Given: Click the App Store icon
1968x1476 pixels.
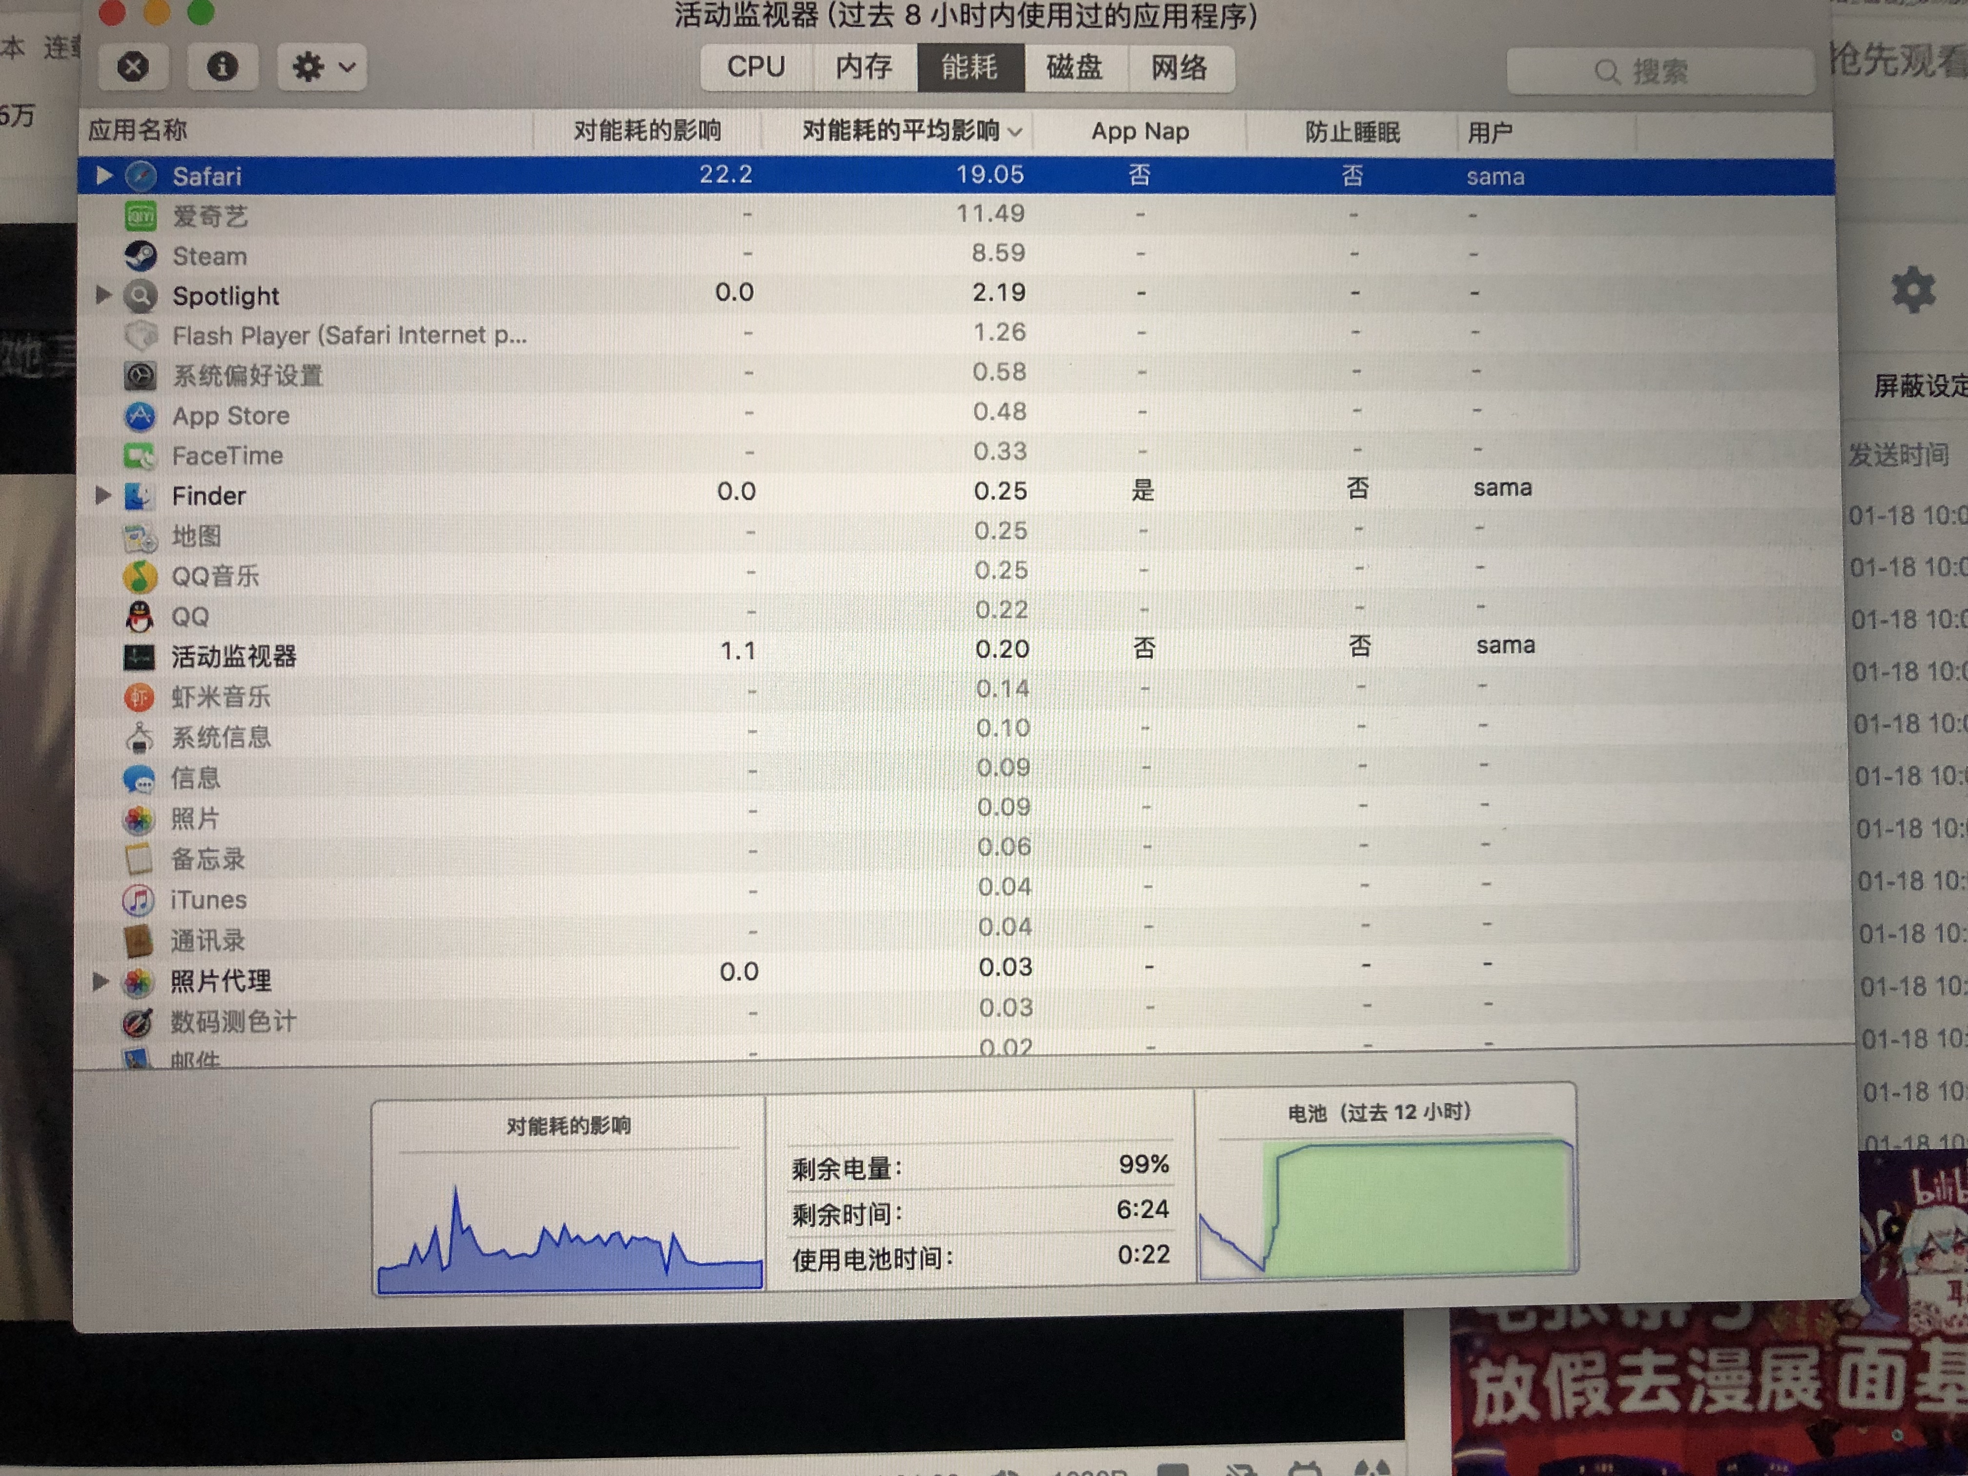Looking at the screenshot, I should coord(140,415).
